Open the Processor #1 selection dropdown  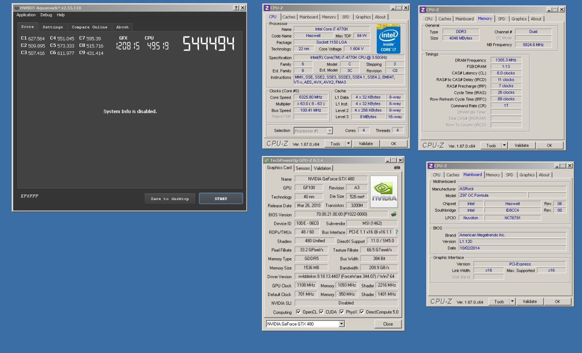click(330, 131)
